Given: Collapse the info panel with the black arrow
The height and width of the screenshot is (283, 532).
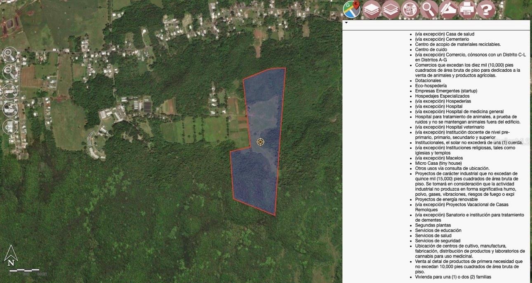Looking at the screenshot, I should tap(346, 23).
